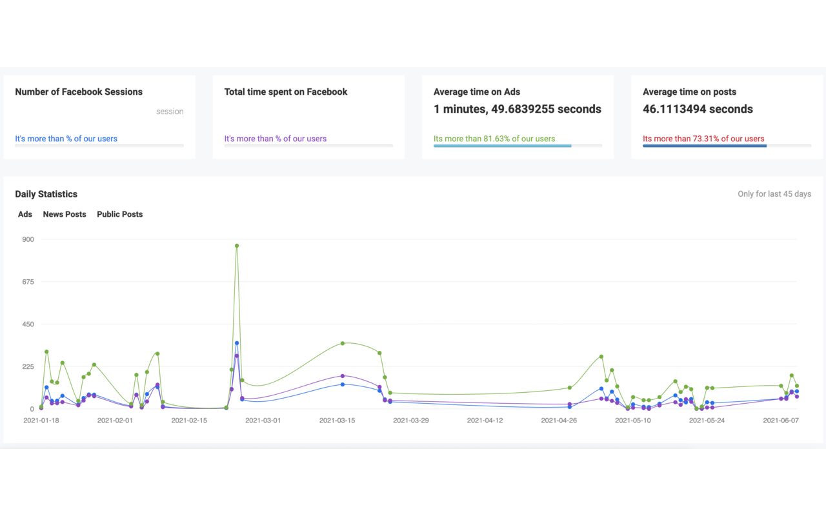
Task: Click the 2021-03-01 x-axis date label
Action: [x=263, y=421]
